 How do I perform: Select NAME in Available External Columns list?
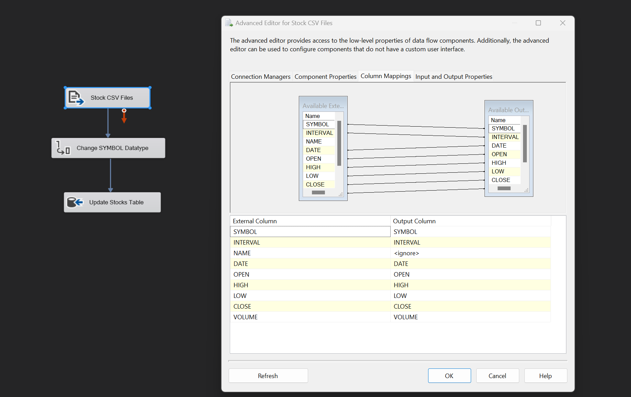[314, 141]
